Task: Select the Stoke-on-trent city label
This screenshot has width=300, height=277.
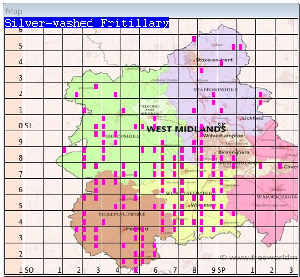Action: [214, 60]
